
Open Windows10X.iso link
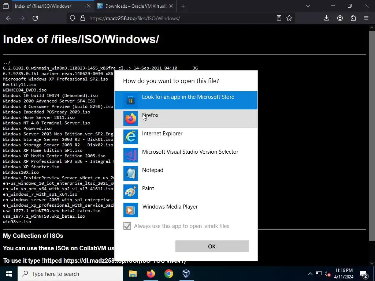point(21,173)
